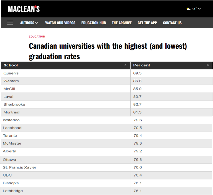Open the hamburger navigation menu
The width and height of the screenshot is (213, 195).
(10, 23)
